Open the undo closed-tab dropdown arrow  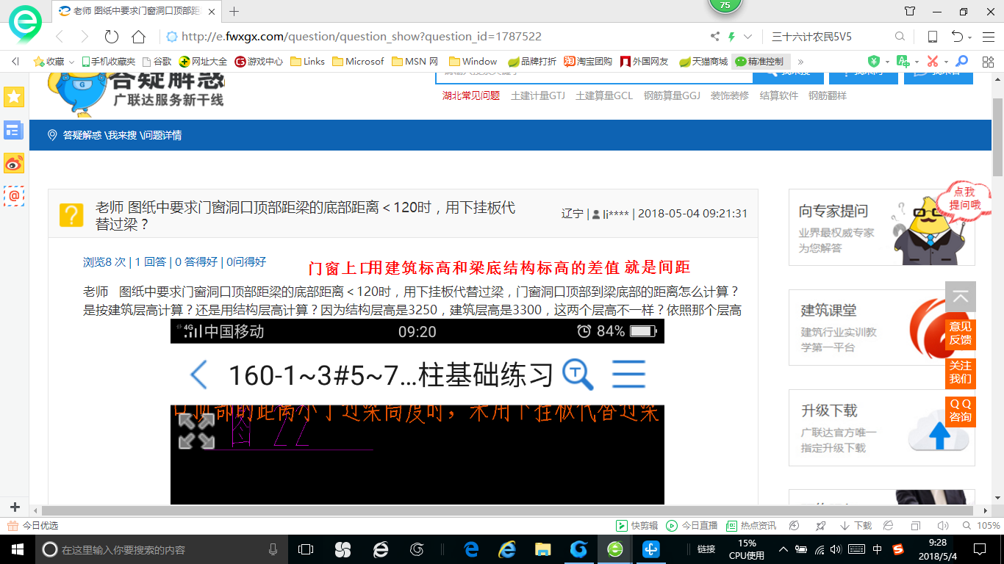click(x=970, y=37)
